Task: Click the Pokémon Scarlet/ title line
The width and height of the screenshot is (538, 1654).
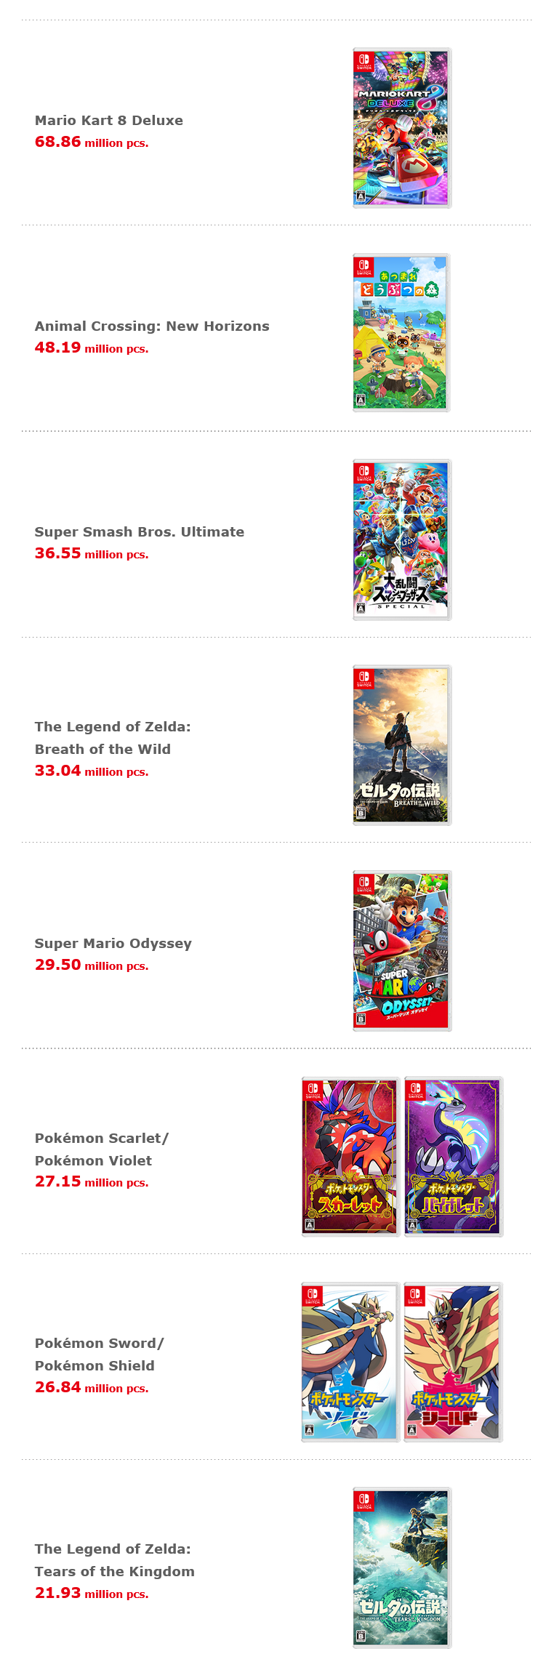Action: coord(102,1139)
